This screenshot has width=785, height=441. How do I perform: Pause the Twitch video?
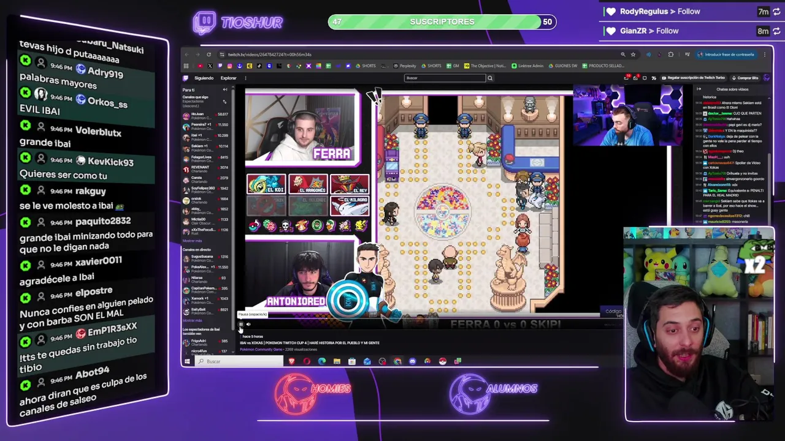pyautogui.click(x=241, y=324)
